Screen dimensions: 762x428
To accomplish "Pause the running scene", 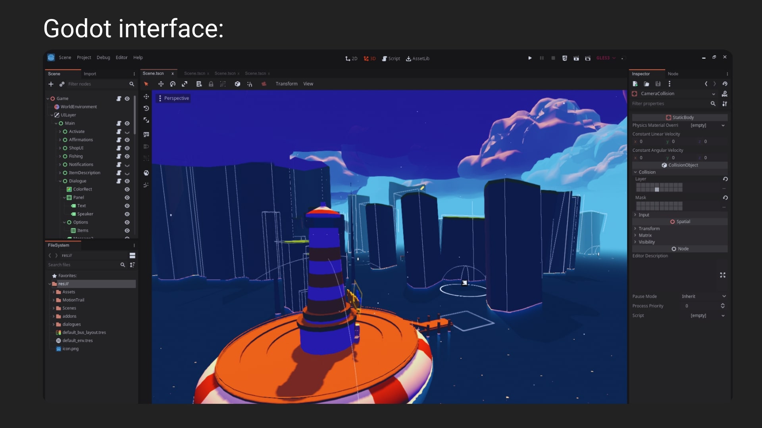I will pyautogui.click(x=542, y=58).
